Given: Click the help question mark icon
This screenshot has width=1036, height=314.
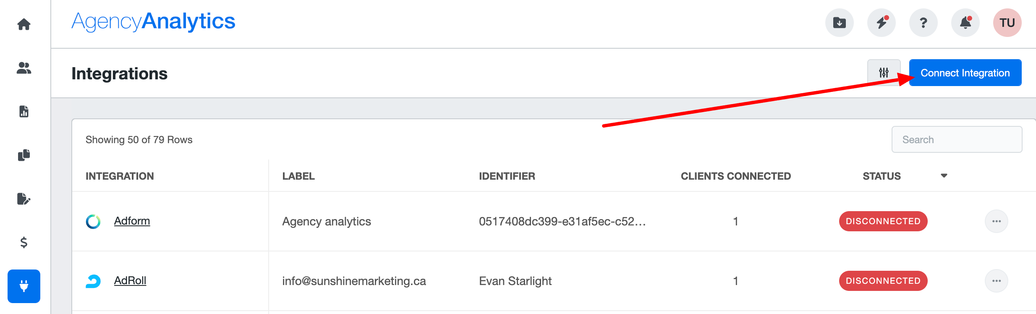Looking at the screenshot, I should tap(923, 23).
